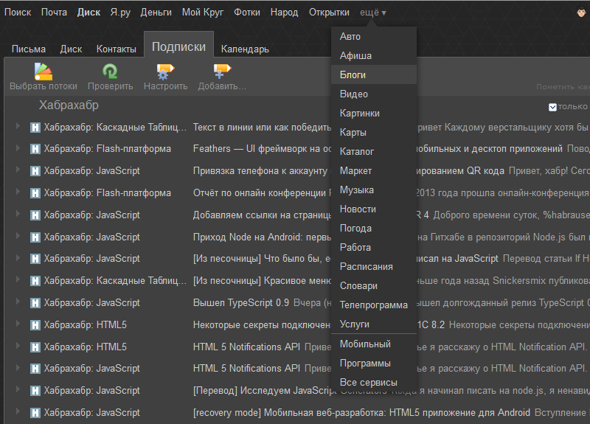Screen dimensions: 590x424
Task: Open Все сервисы menu entry
Action: tap(374, 382)
